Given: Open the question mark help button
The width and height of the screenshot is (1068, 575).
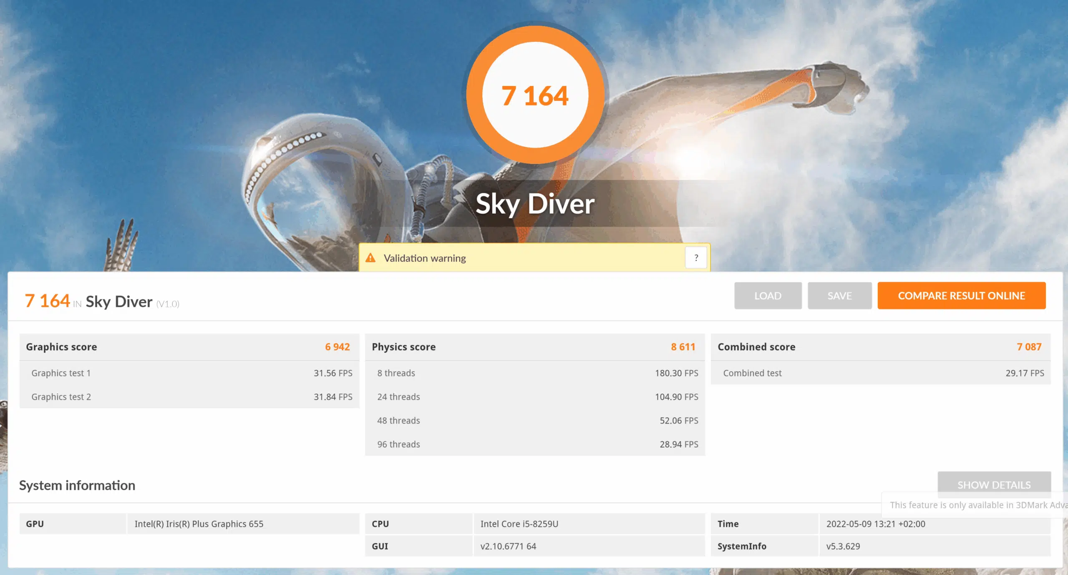Looking at the screenshot, I should 696,258.
